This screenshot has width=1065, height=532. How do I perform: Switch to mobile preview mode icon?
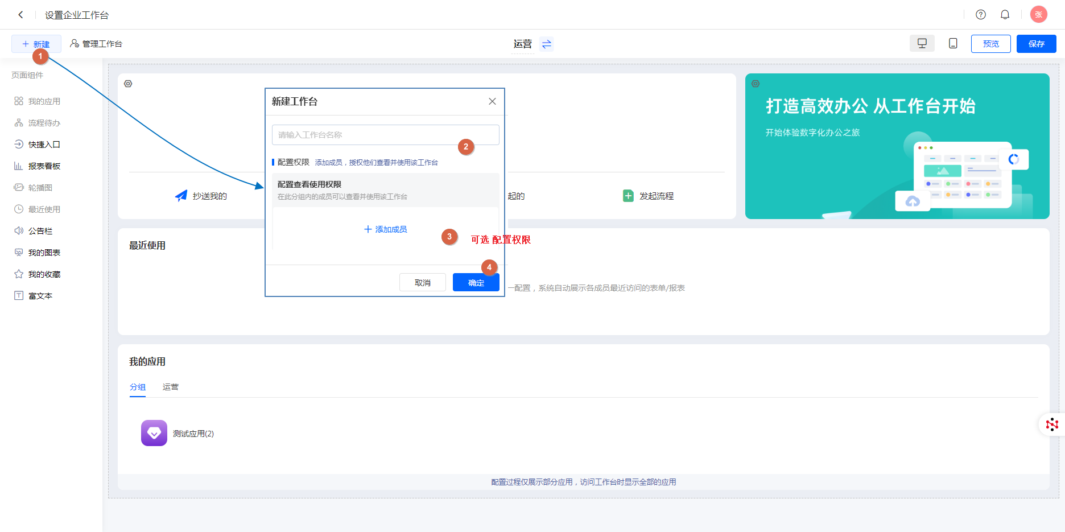(x=953, y=44)
